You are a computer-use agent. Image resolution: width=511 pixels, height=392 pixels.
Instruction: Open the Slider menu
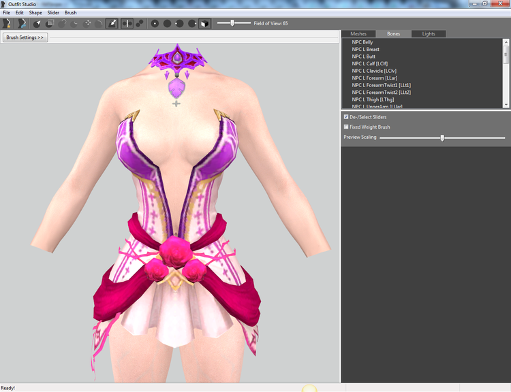53,13
